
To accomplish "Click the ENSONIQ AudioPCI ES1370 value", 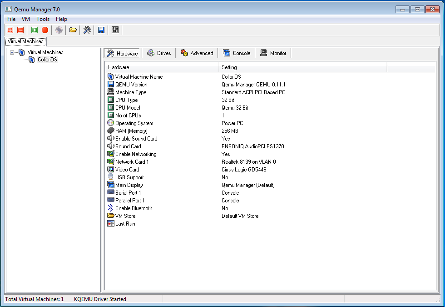I will [253, 146].
